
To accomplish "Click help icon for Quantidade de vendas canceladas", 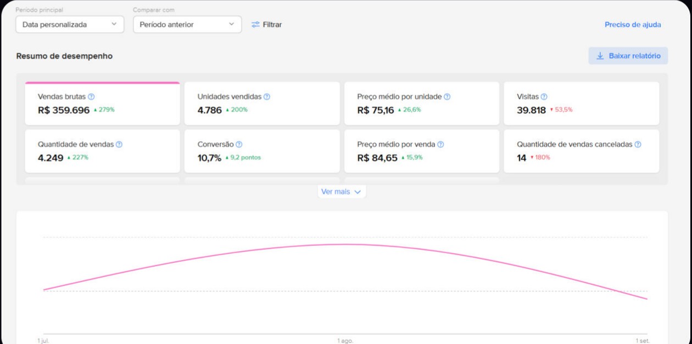I will coord(638,145).
